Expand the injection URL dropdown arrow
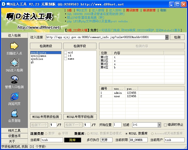This screenshot has height=150, width=188. [x=167, y=37]
